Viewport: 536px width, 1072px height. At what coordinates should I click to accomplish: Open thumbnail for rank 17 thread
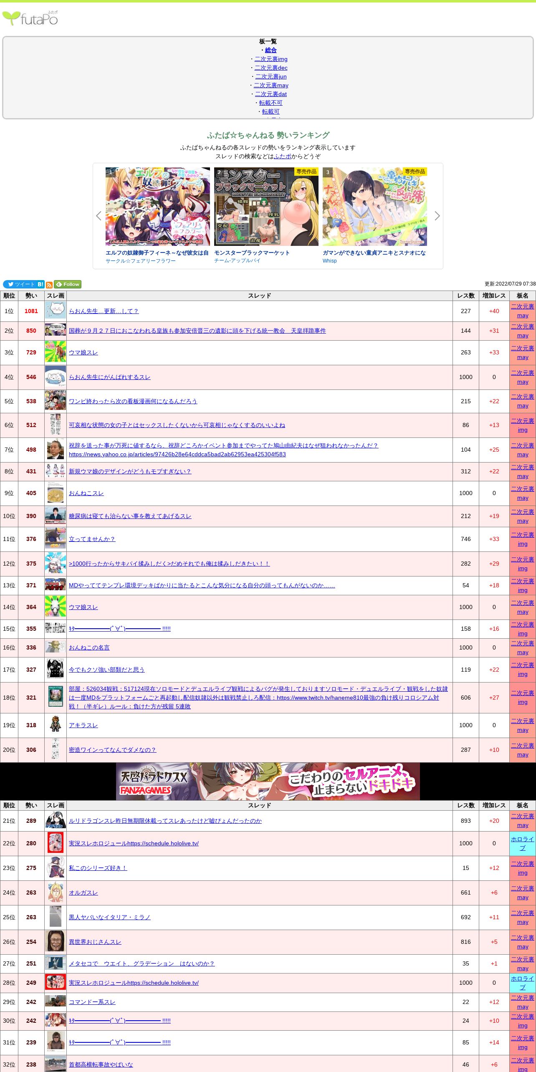click(x=56, y=669)
